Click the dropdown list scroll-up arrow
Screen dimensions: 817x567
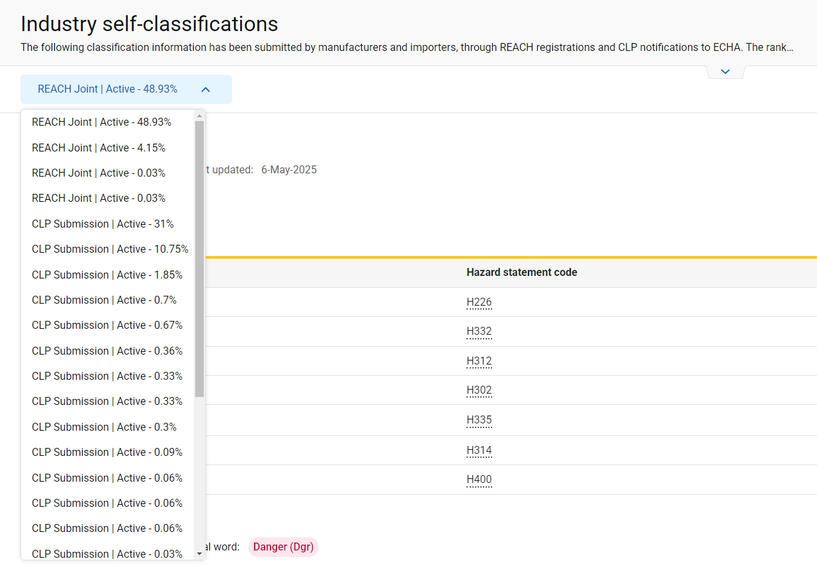coord(199,116)
